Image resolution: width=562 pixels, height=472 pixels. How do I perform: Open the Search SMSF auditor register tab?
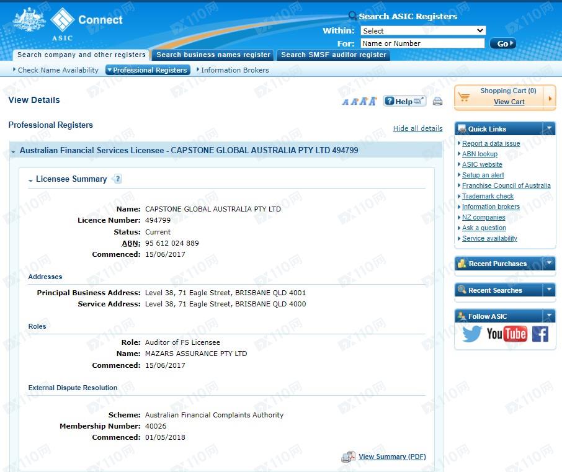(x=333, y=55)
